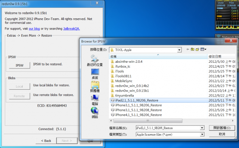Select 'iPhone4,1_5.1.1_9B206_Restore' file name
Screen dimensions: 239x148
click(139, 115)
